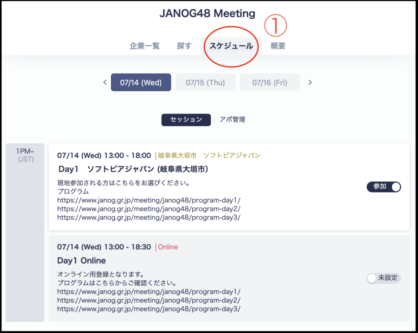Click the Day1 ソフトピアジャパン (岐阜県大垣市) title
Screen dimensions: 418x333
tap(133, 169)
